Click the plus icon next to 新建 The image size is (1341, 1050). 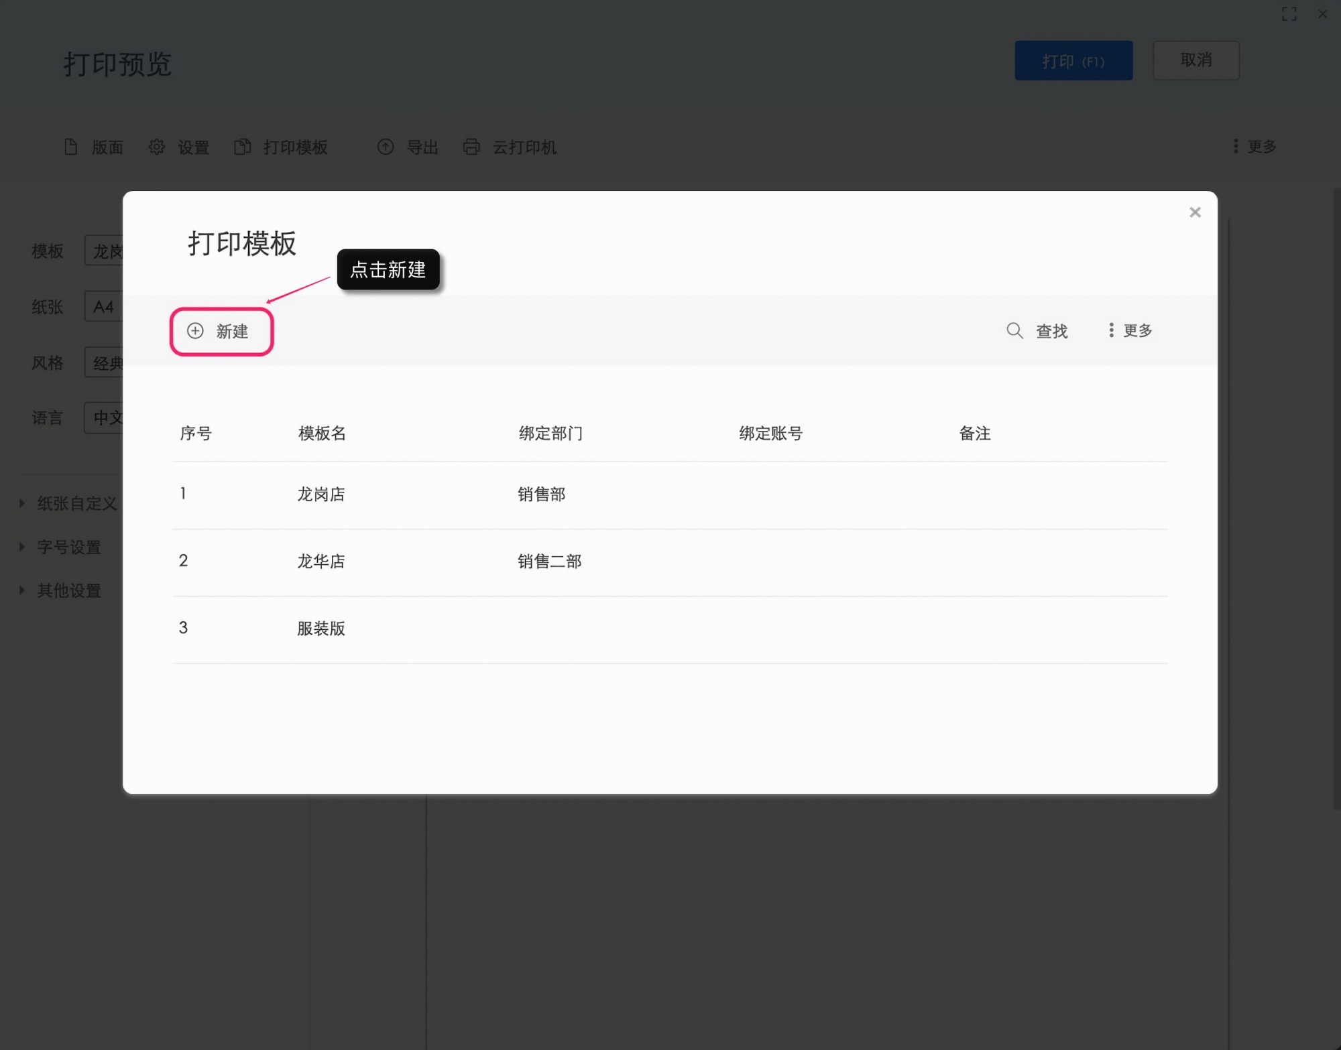[195, 331]
